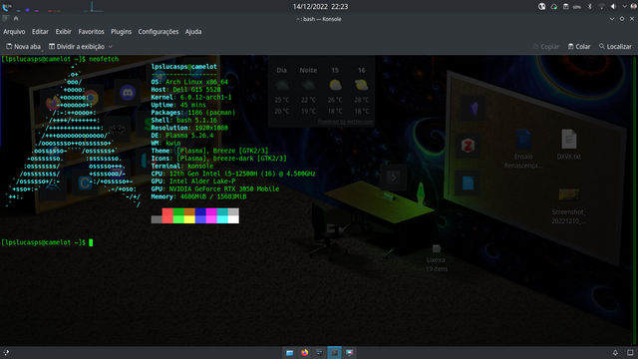Click the show desktop icon
Viewport: 638px width, 359px height.
click(x=630, y=352)
